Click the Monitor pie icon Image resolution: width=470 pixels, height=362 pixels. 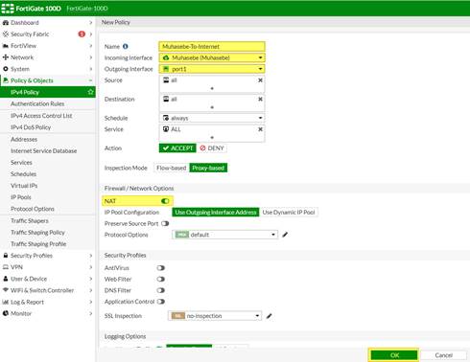[x=6, y=313]
